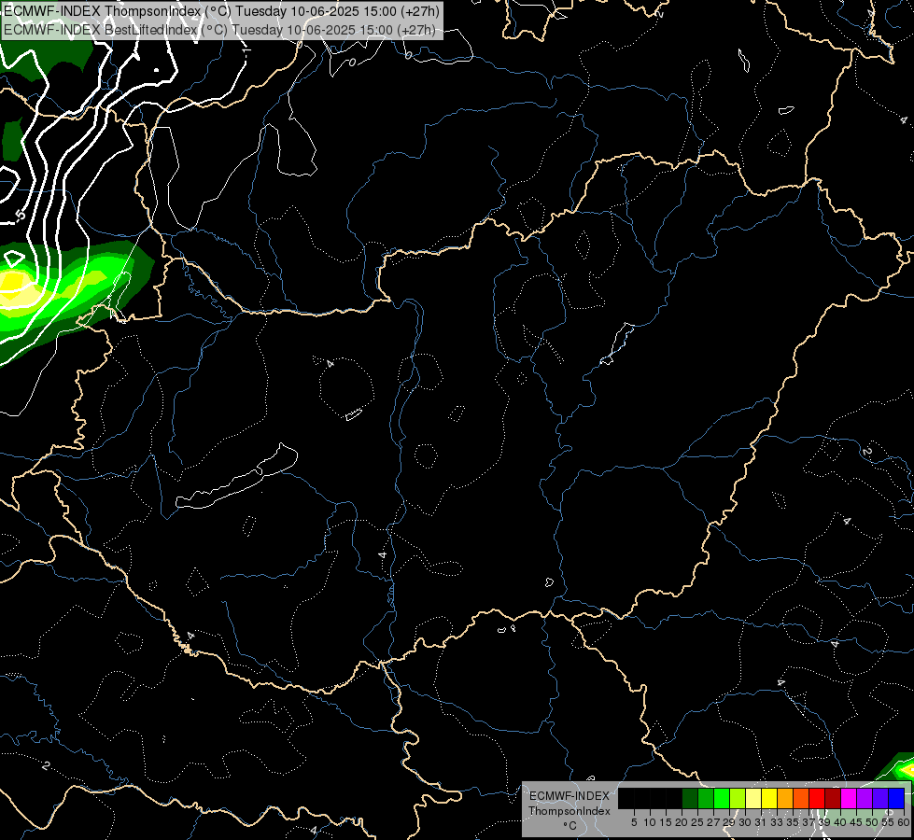Click legend tick label 50
914x840 pixels.
873,822
